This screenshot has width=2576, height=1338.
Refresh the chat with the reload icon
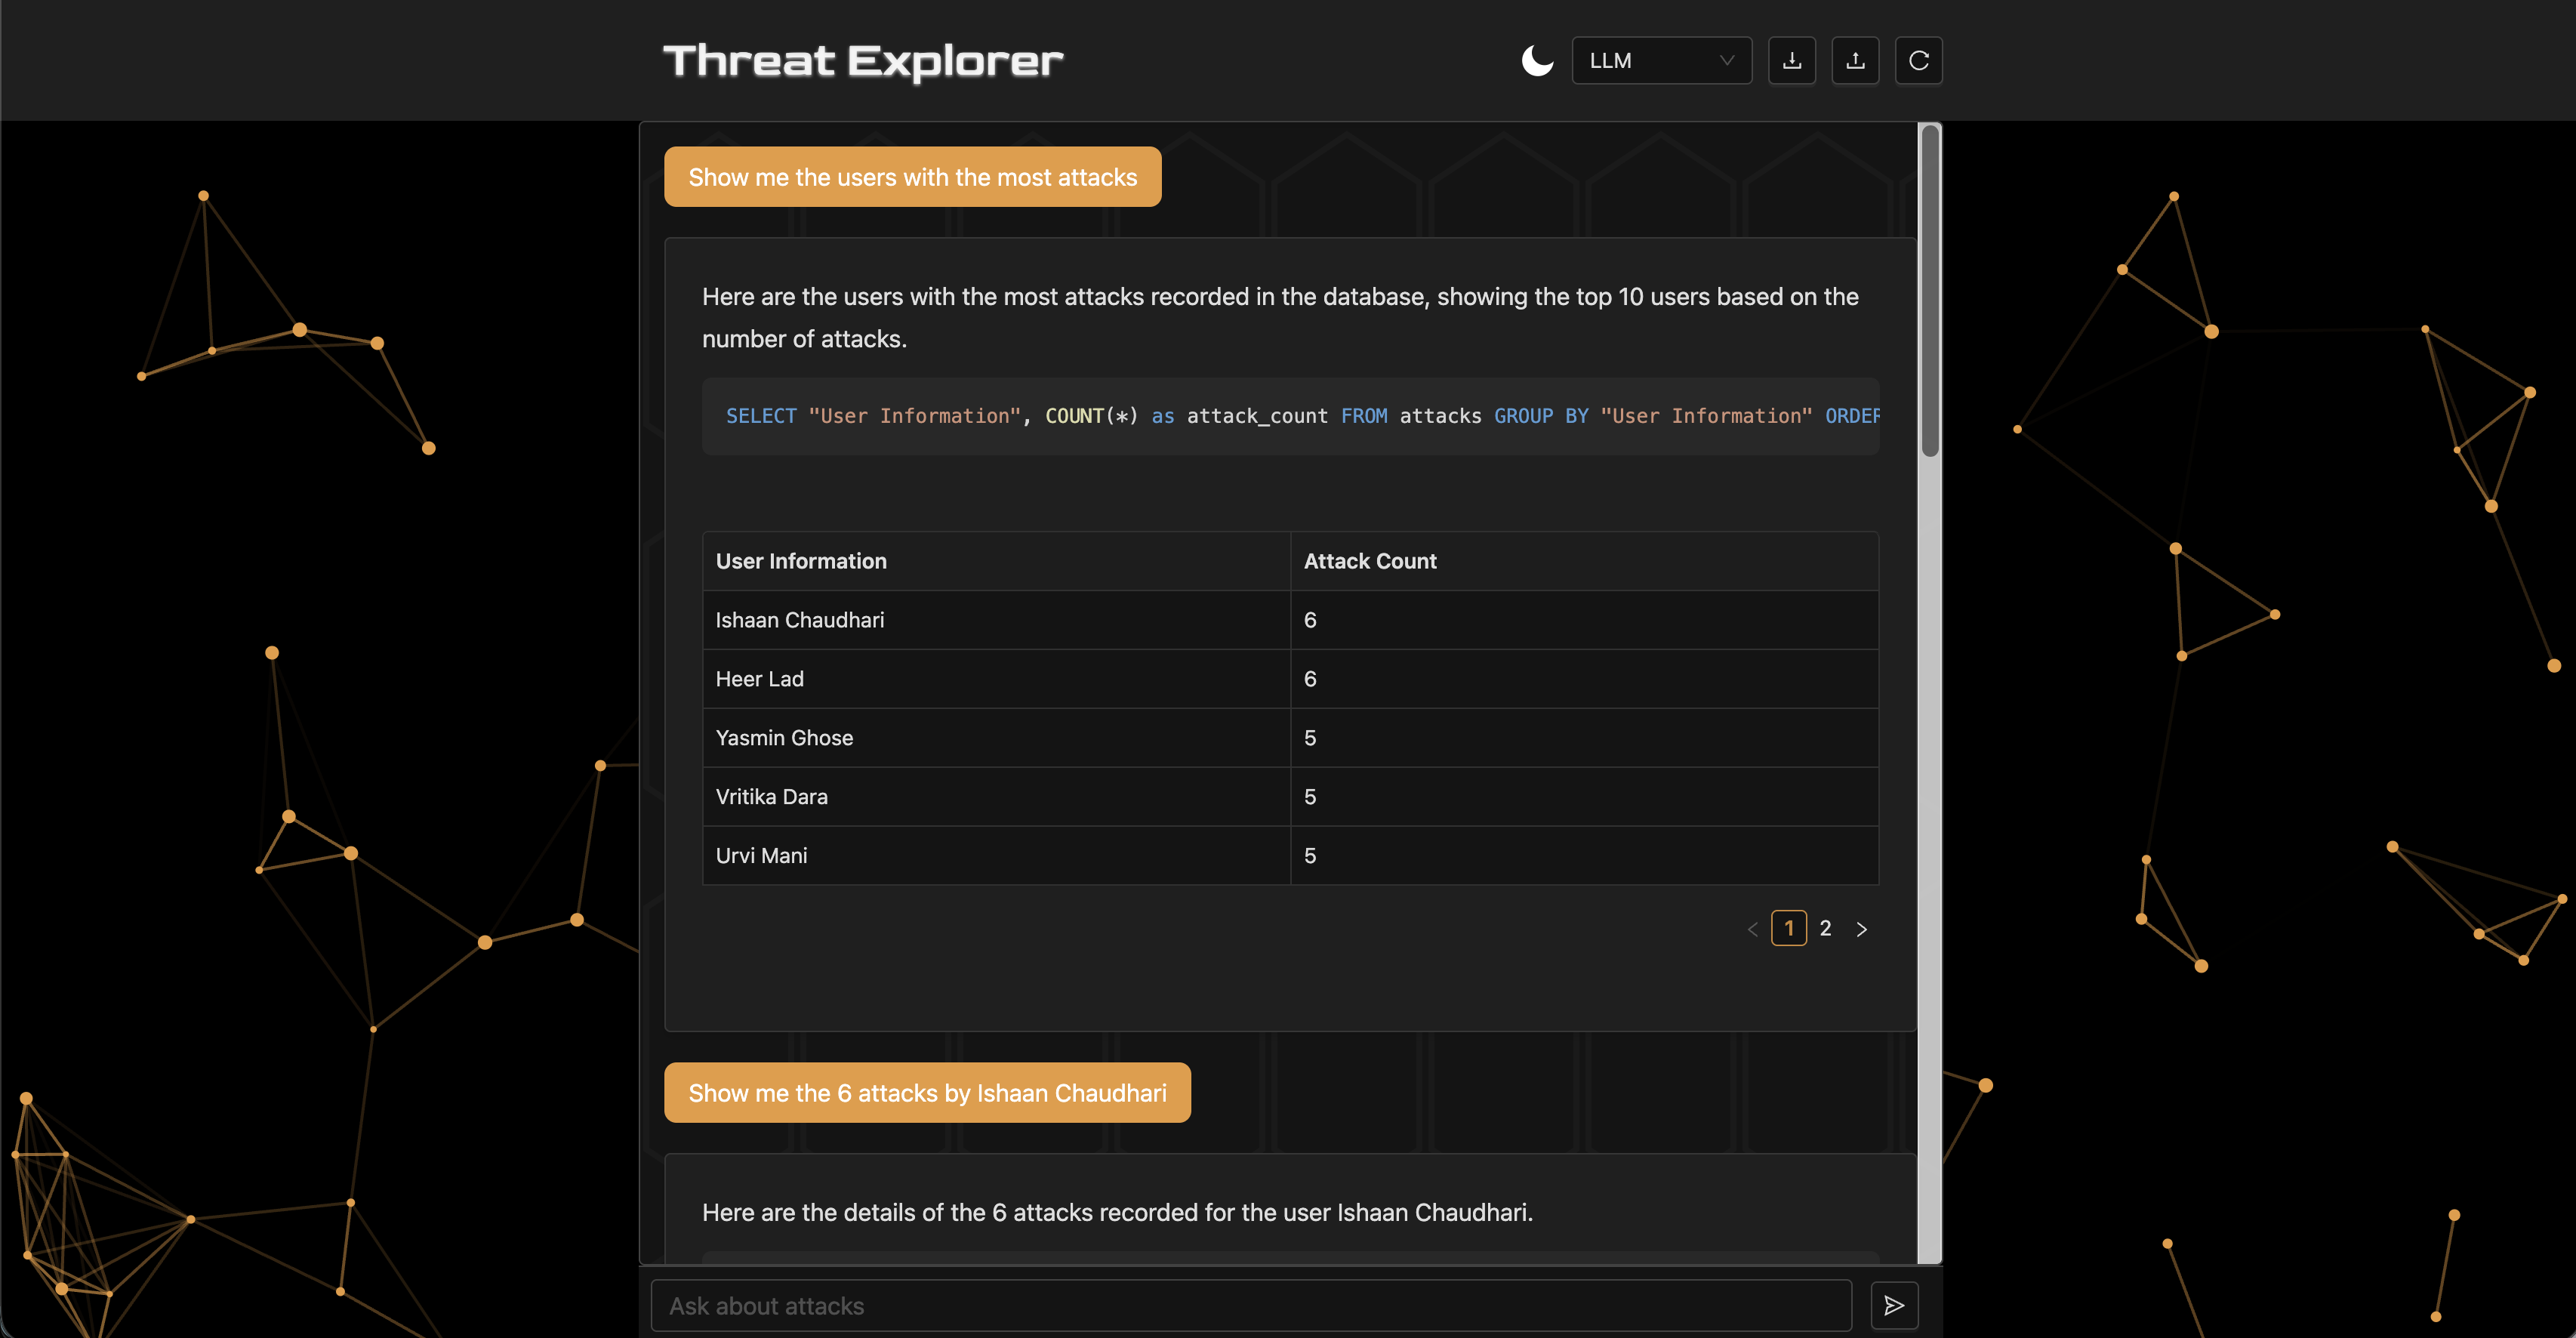[1919, 60]
